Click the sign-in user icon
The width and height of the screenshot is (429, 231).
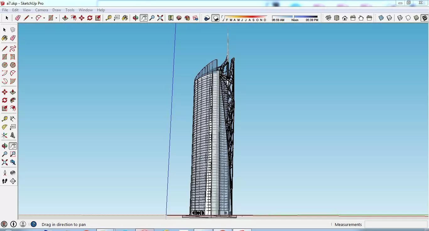click(23, 224)
